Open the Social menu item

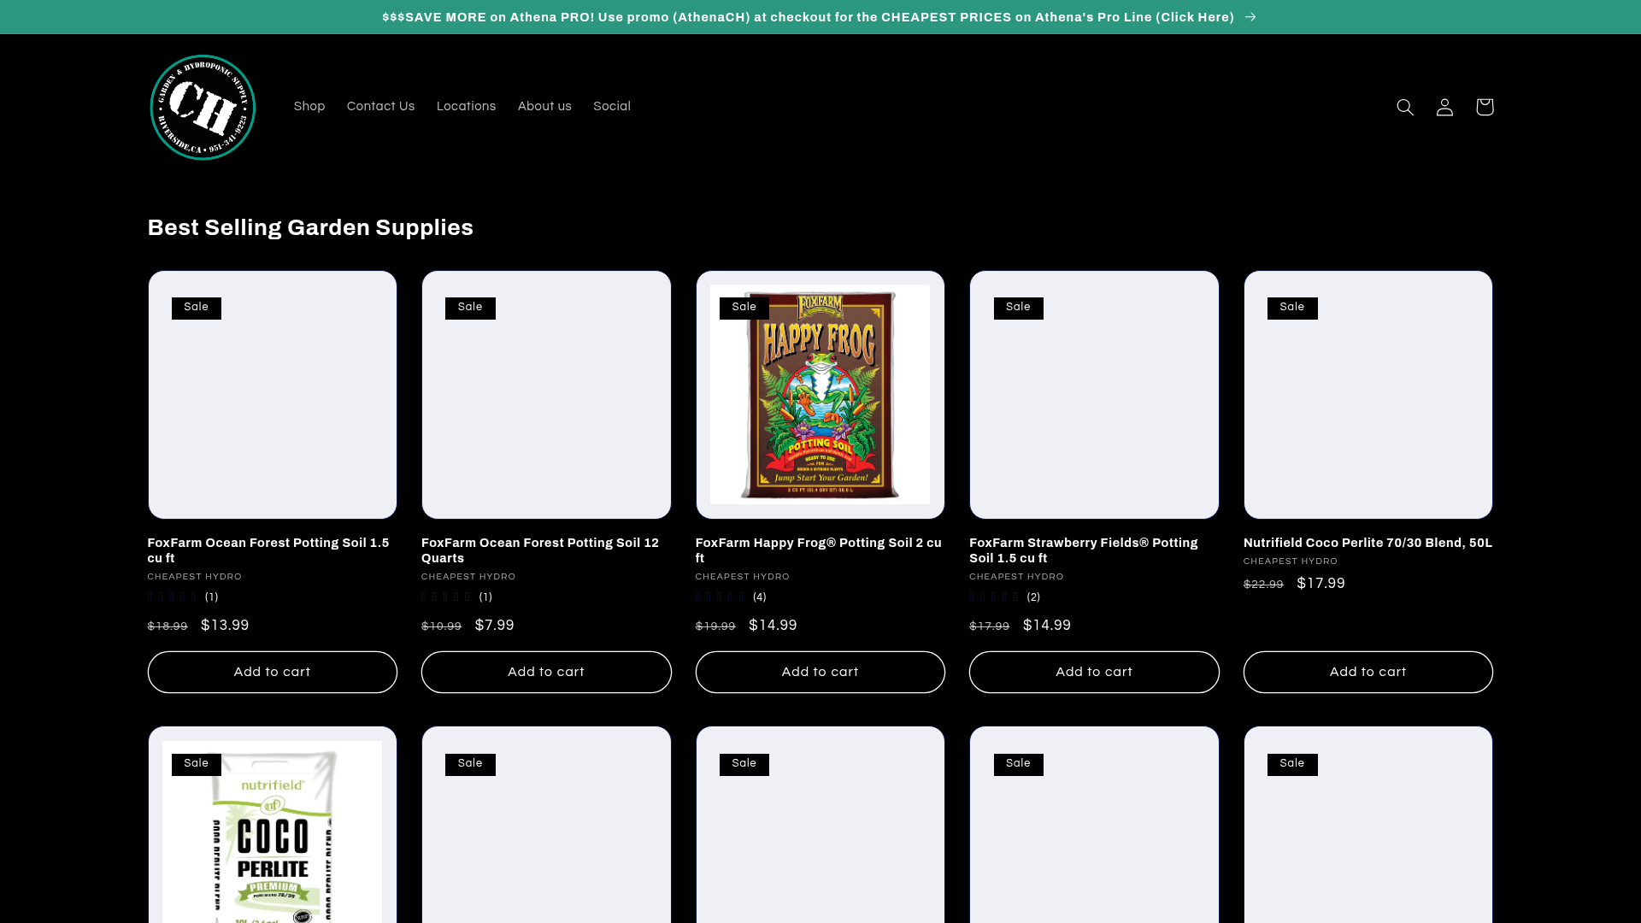click(x=612, y=107)
